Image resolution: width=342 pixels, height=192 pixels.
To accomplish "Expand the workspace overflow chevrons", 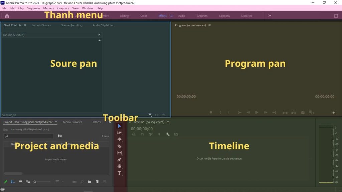I will tap(270, 16).
